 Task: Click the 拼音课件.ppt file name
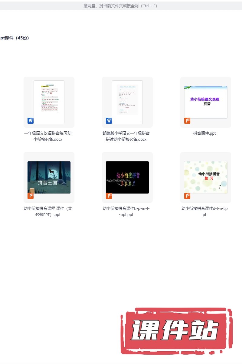point(204,133)
